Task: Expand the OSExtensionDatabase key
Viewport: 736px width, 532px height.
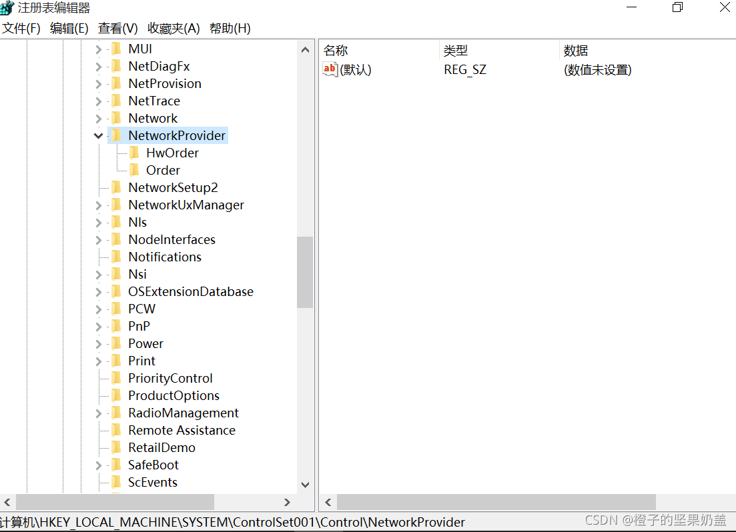Action: click(x=98, y=292)
